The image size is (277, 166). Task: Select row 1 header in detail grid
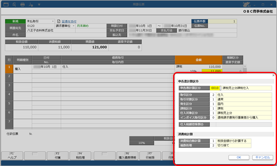9,69
